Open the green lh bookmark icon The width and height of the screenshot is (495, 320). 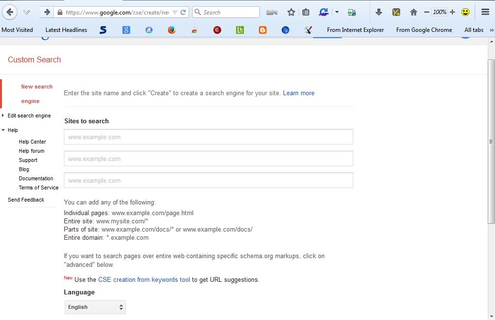pos(240,30)
